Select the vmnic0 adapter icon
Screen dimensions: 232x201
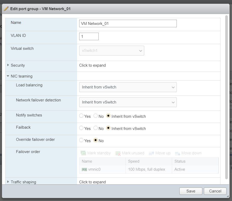pyautogui.click(x=84, y=169)
